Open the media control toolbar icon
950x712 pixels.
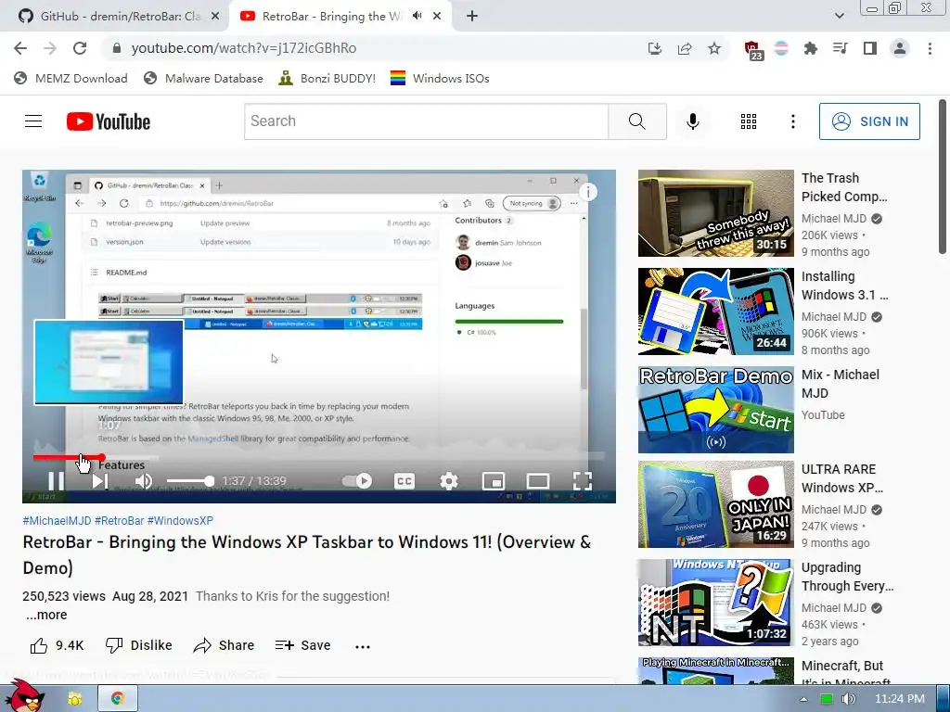(840, 48)
